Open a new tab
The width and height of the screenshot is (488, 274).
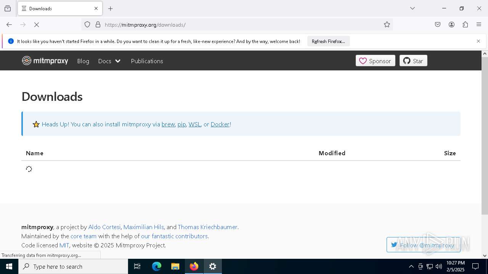[x=111, y=8]
